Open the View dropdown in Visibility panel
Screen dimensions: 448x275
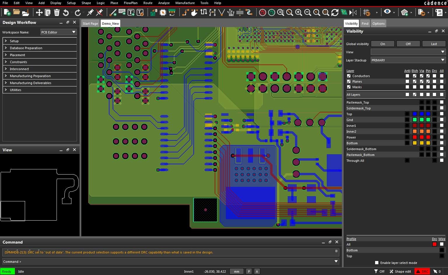[x=408, y=52]
